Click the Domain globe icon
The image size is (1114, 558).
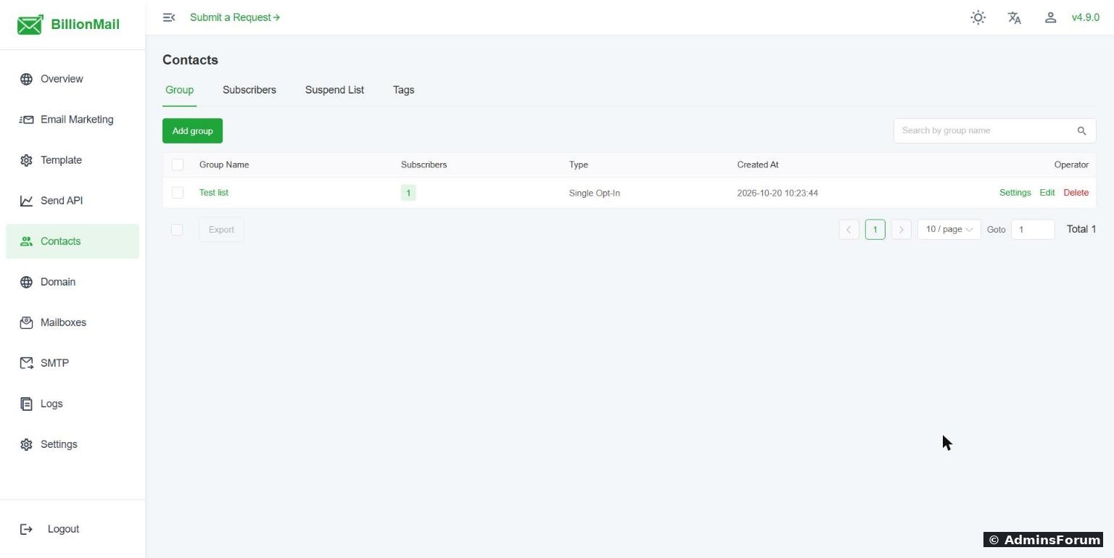tap(26, 282)
